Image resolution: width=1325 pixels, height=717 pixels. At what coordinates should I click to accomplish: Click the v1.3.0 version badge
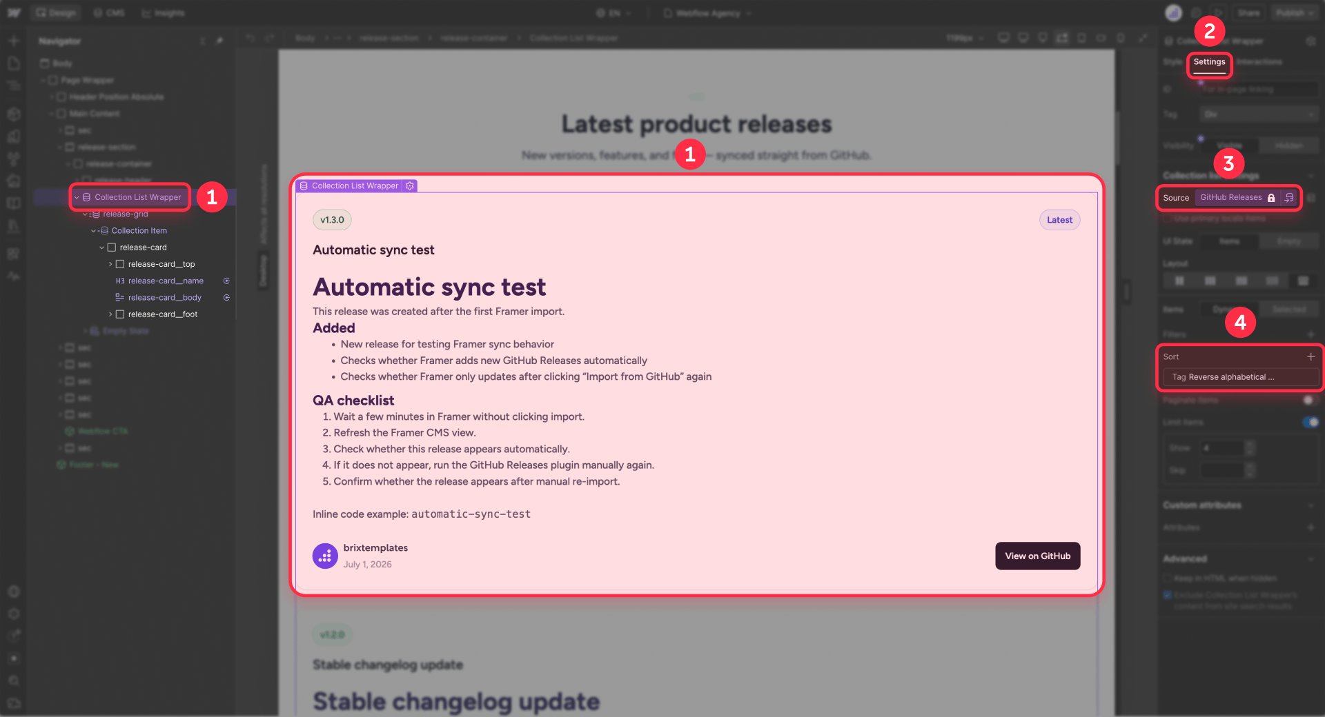coord(332,220)
